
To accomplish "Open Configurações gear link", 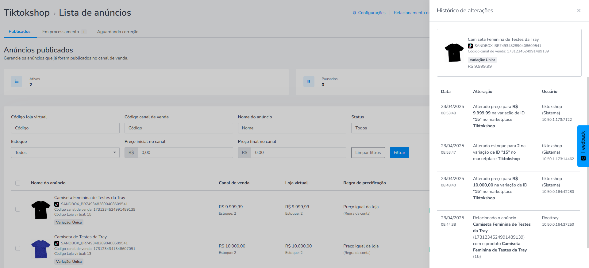I will [x=369, y=13].
